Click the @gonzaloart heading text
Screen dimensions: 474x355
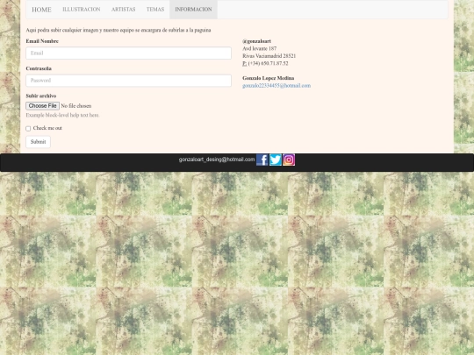(256, 41)
